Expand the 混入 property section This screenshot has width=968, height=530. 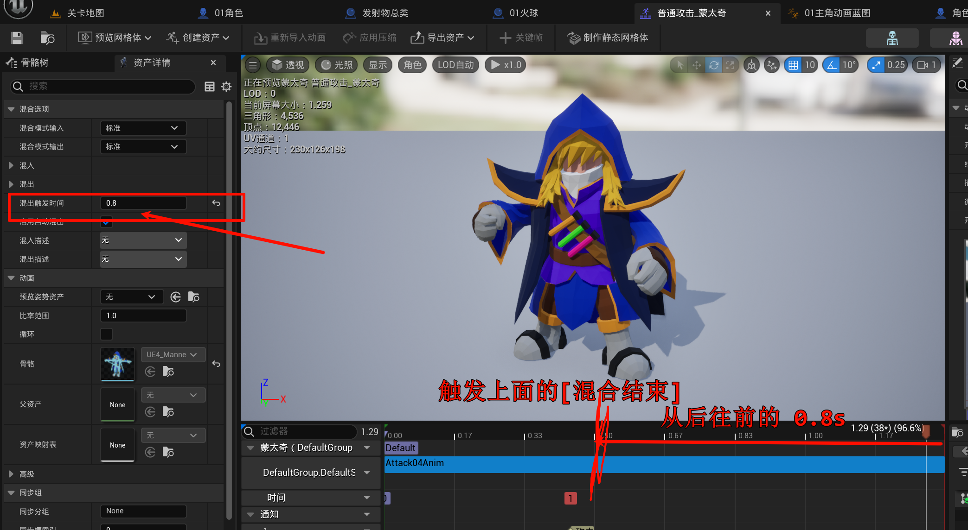coord(11,165)
